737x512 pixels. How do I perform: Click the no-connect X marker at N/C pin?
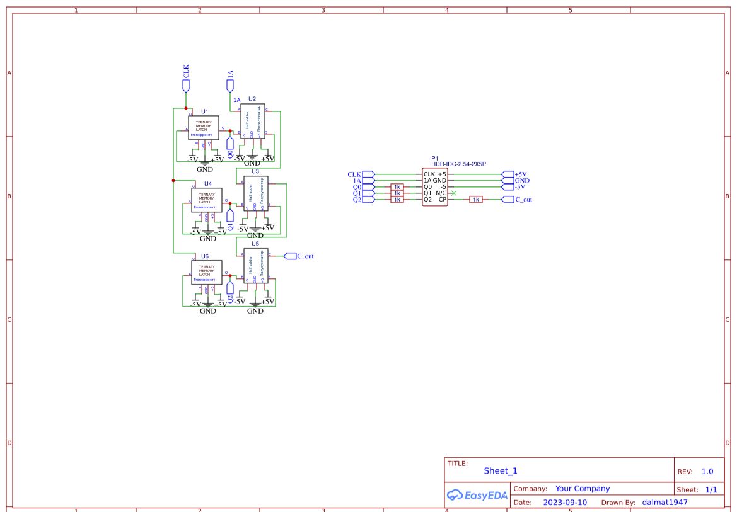[454, 193]
